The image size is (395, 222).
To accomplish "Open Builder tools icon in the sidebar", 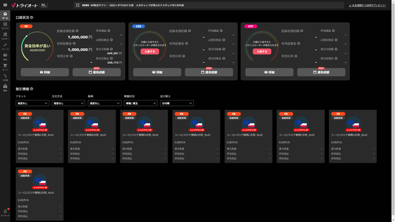I will click(x=5, y=36).
